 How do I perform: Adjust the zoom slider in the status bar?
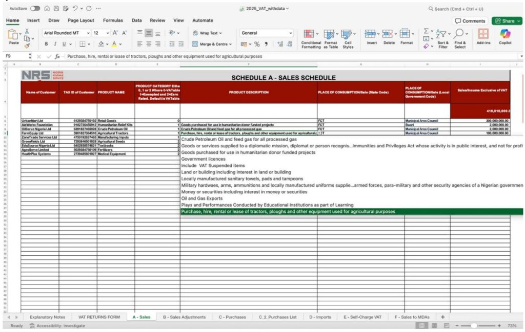click(474, 325)
